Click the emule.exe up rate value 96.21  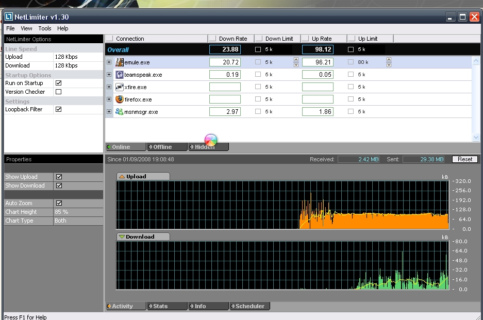318,62
